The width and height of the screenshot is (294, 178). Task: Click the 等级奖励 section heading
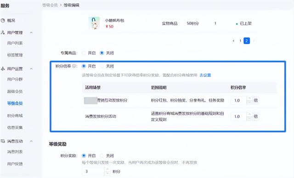(57, 144)
